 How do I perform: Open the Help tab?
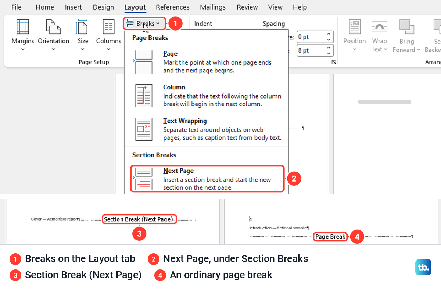300,7
